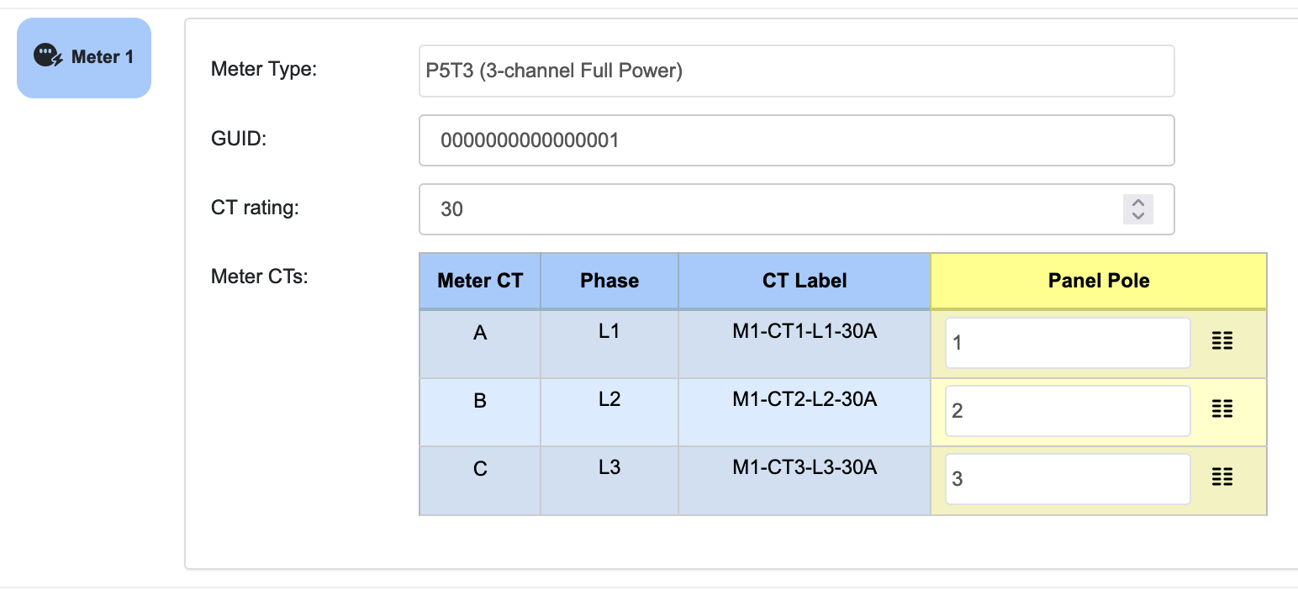
Task: Open the list icon beside Panel Pole 3
Action: pyautogui.click(x=1221, y=477)
